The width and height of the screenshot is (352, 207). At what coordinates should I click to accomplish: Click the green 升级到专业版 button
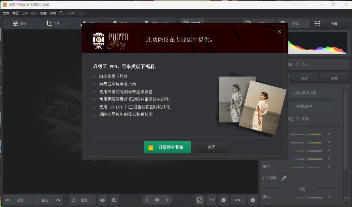pos(167,147)
